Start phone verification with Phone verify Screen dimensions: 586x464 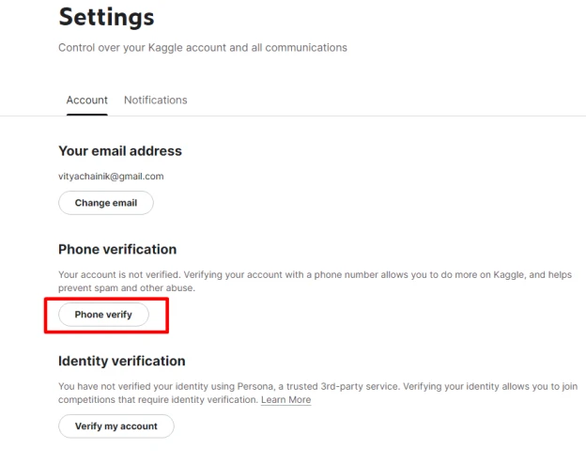[x=103, y=315]
